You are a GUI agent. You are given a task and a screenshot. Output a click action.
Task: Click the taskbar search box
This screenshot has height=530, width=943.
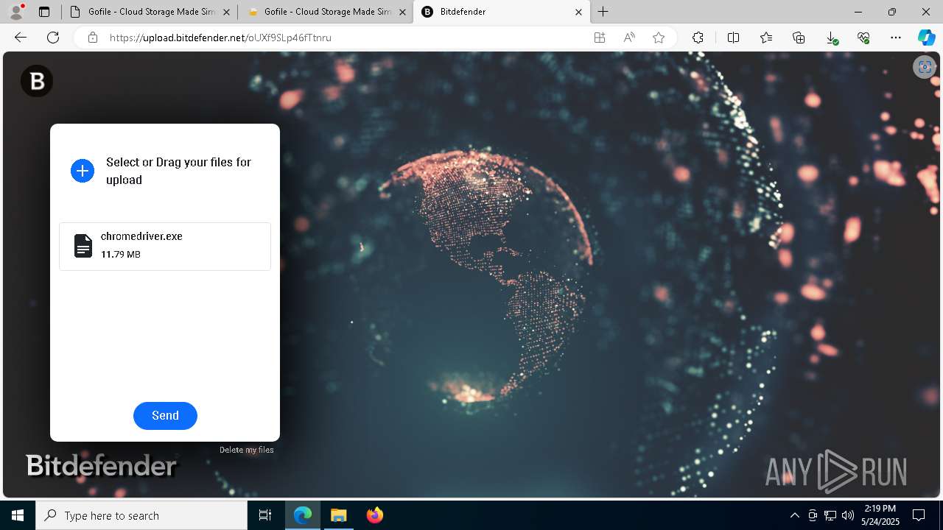click(x=141, y=515)
